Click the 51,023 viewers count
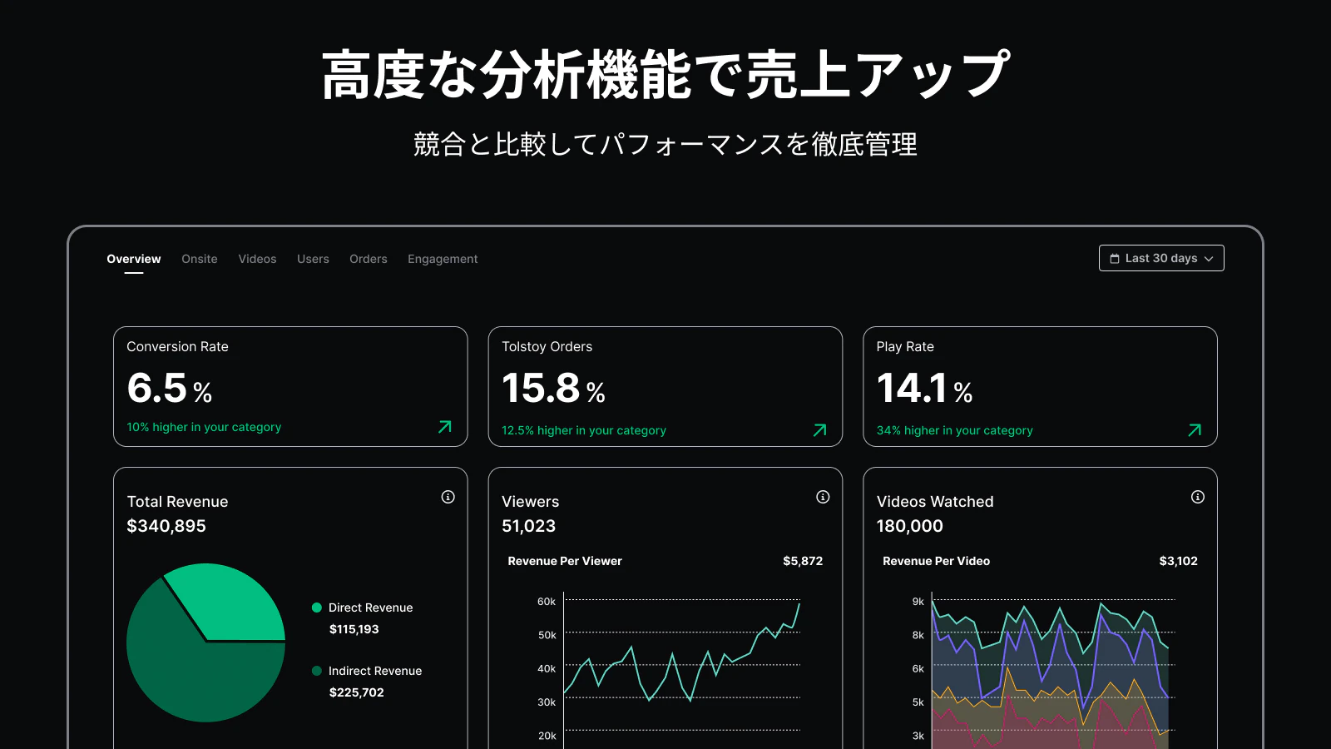 (x=528, y=526)
